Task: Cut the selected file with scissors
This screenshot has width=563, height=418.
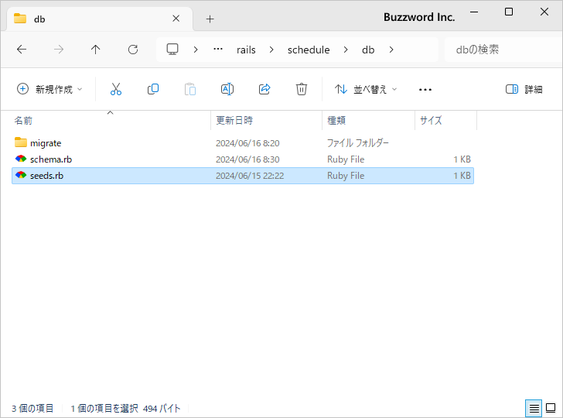Action: tap(116, 89)
